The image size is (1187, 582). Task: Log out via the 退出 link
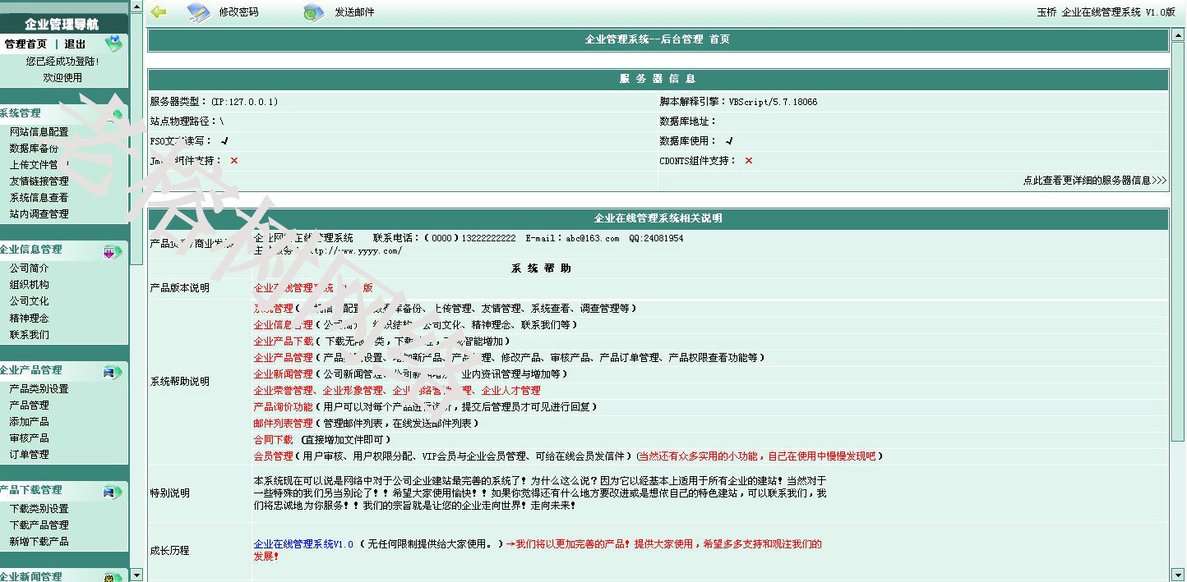75,44
